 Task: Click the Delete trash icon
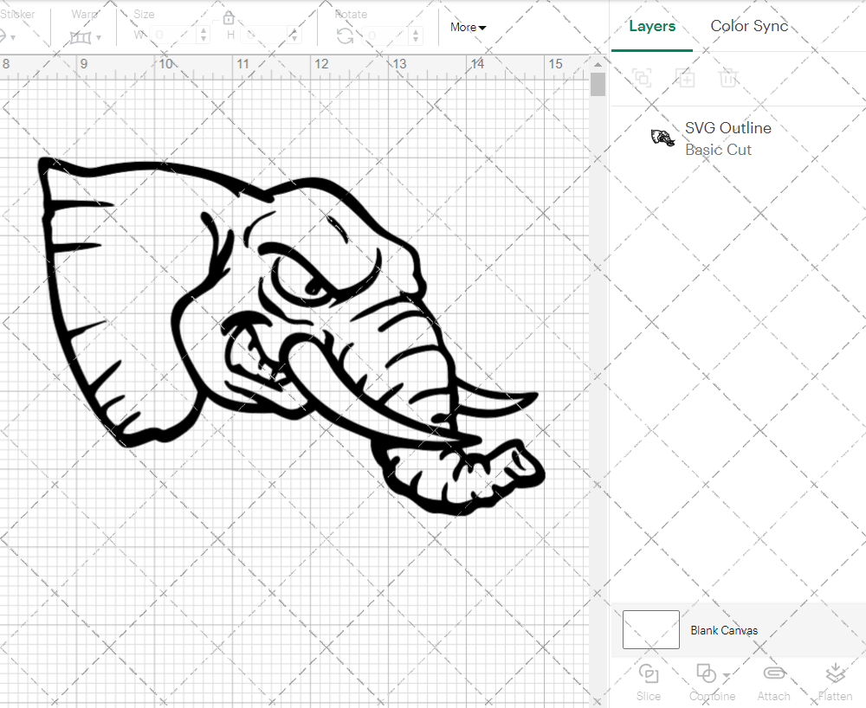[x=728, y=78]
